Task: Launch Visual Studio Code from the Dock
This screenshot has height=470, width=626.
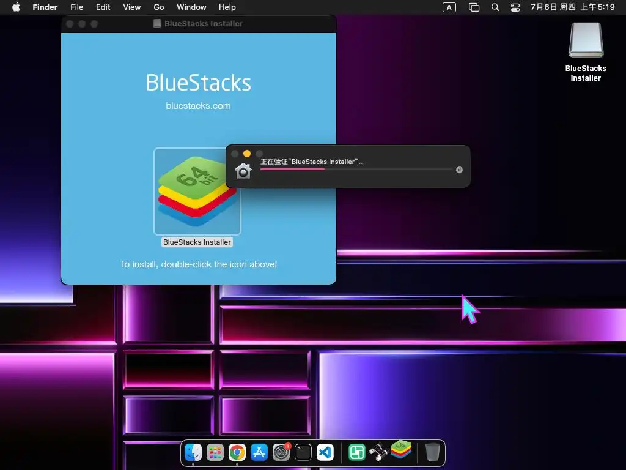Action: click(x=325, y=452)
